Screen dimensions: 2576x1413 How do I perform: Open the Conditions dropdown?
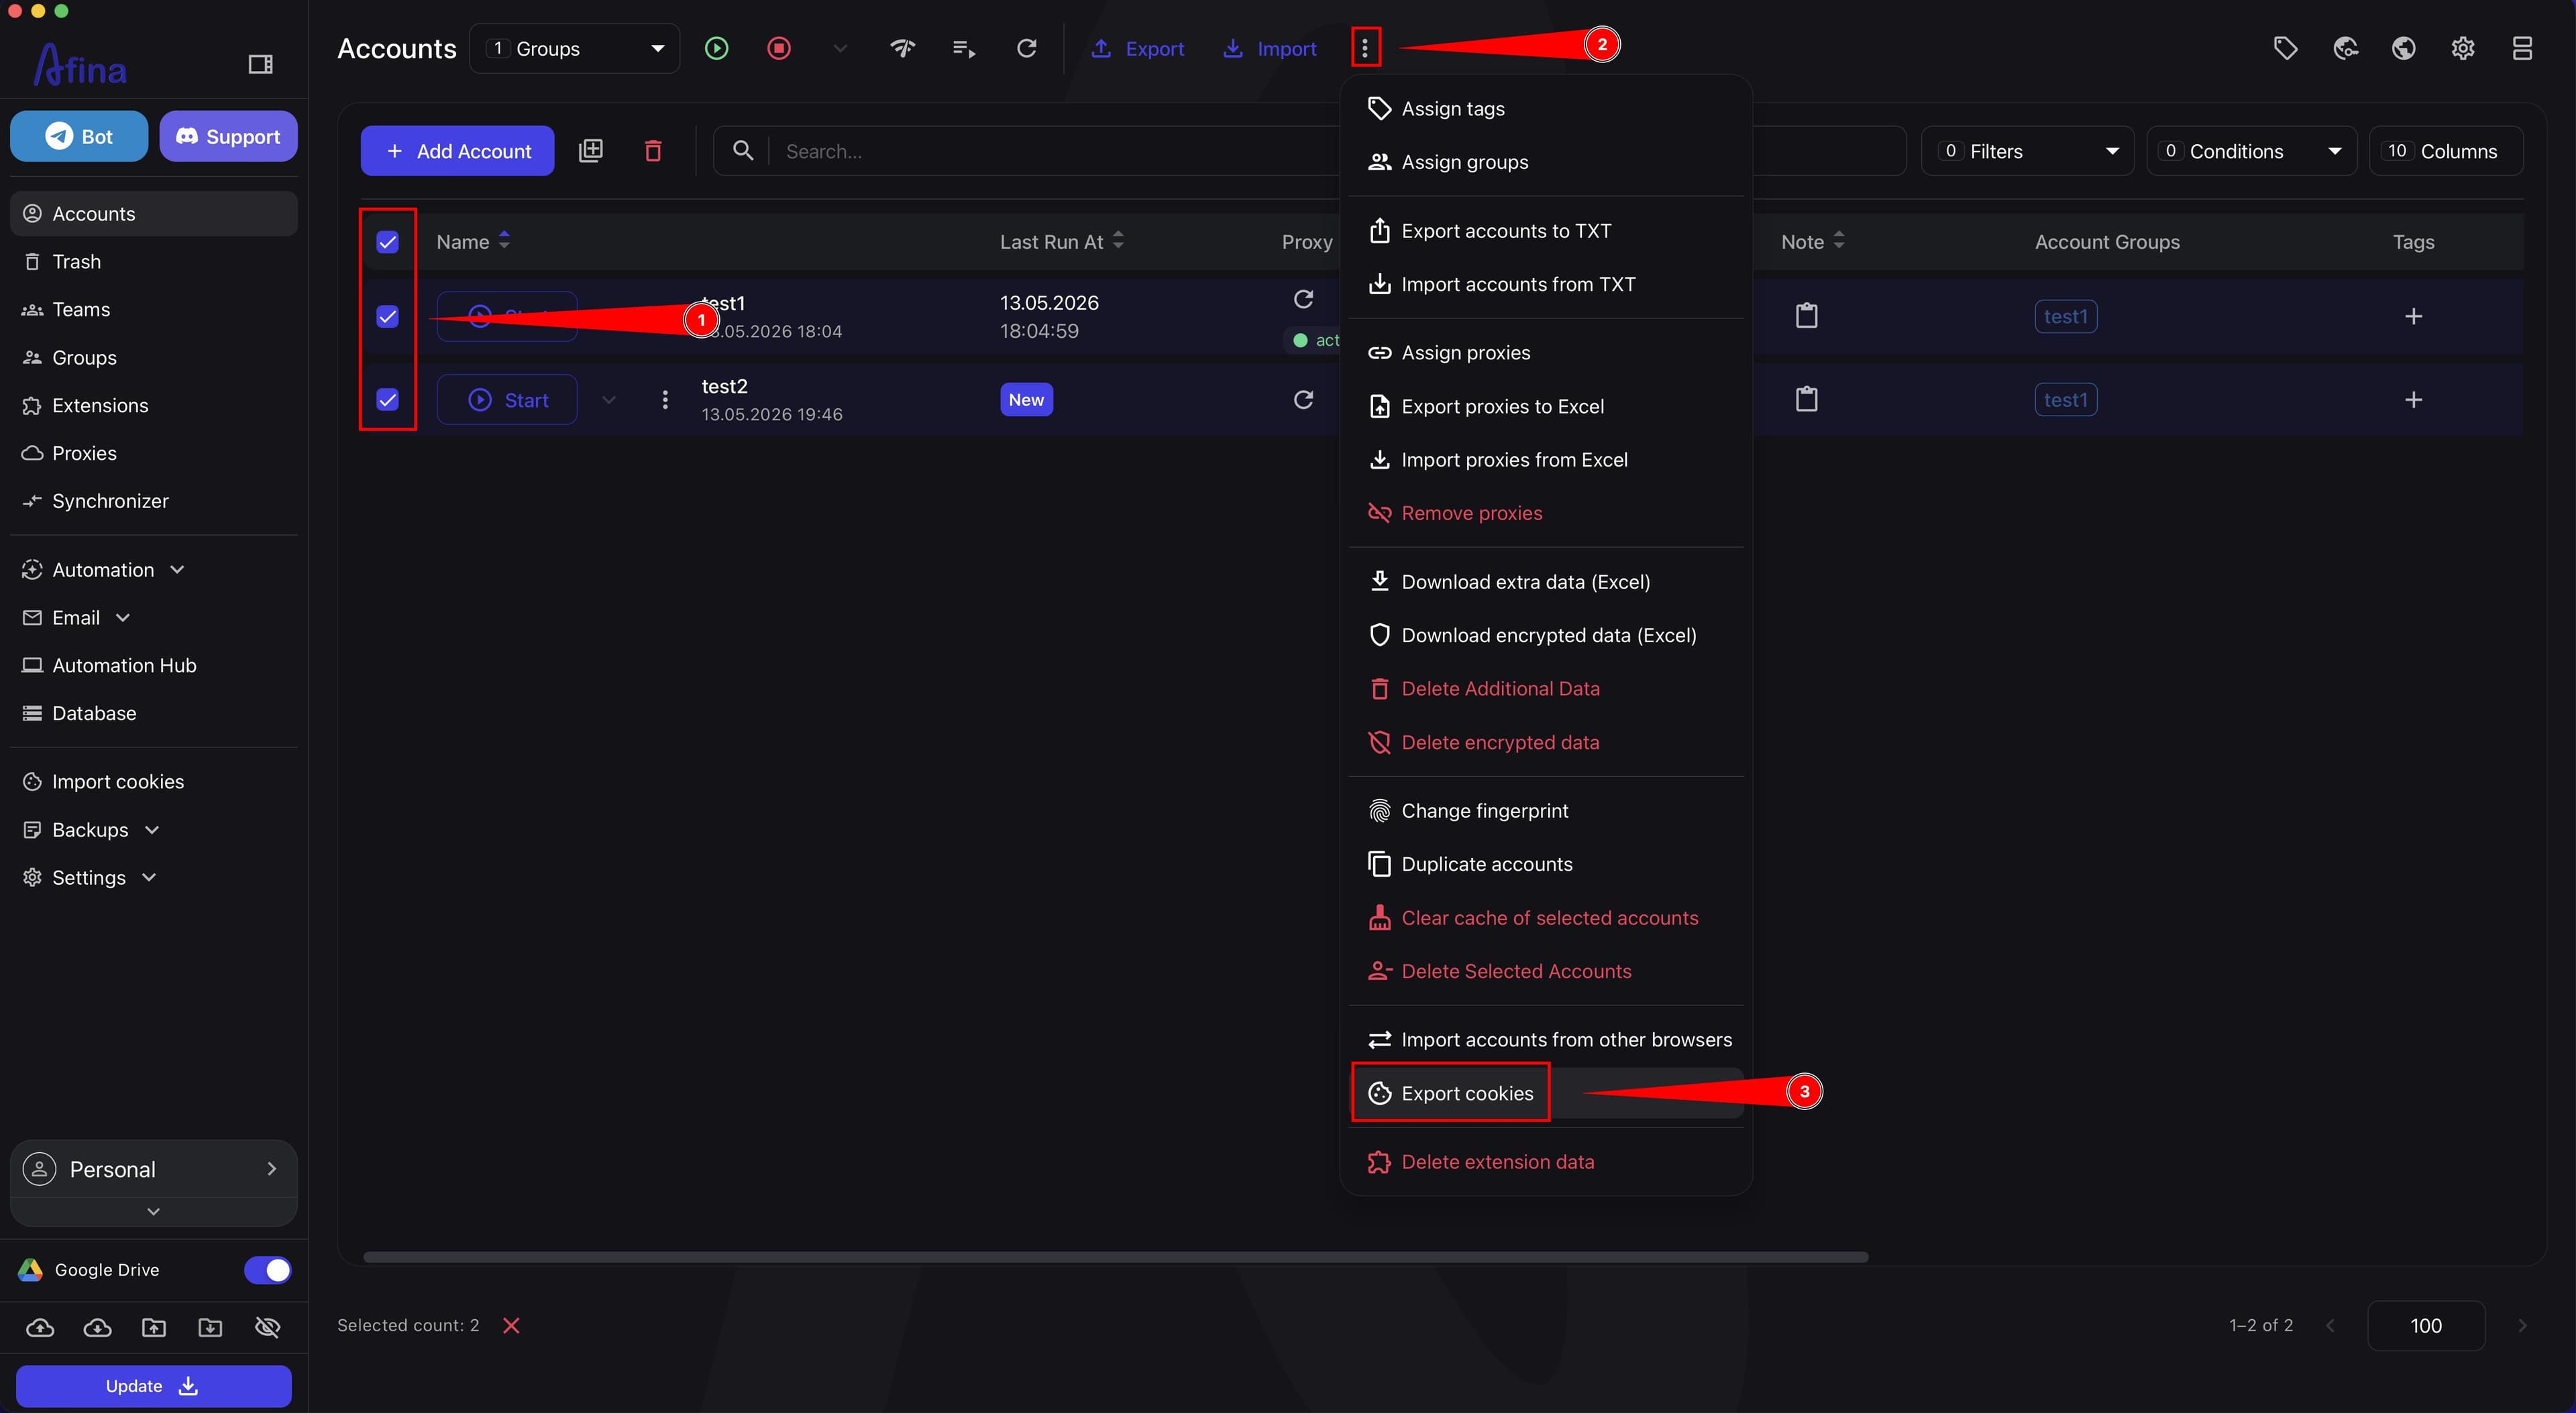[x=2251, y=151]
